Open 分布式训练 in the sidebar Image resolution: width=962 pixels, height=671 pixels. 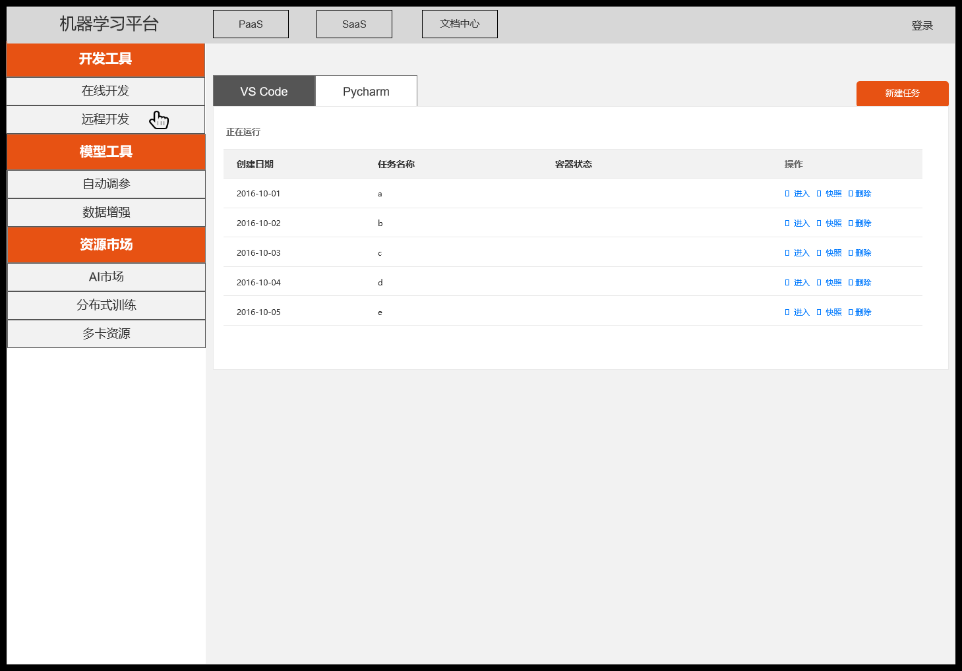pyautogui.click(x=106, y=305)
